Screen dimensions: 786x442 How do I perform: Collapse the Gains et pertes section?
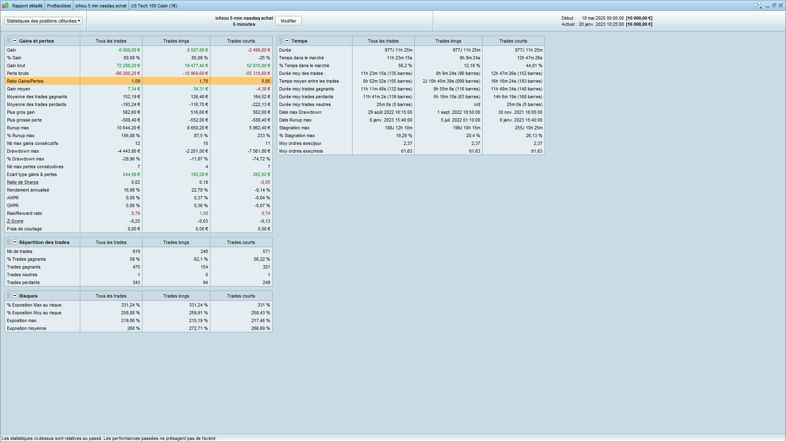[15, 41]
